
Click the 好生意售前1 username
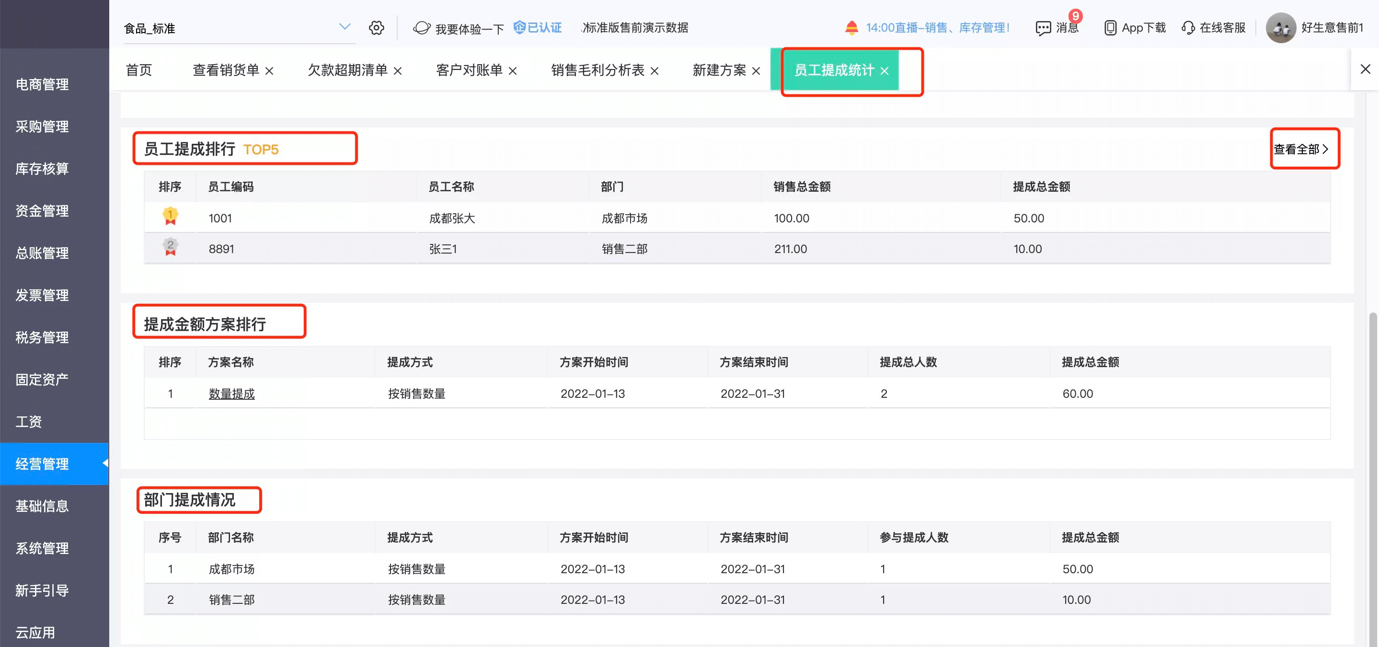tap(1332, 28)
